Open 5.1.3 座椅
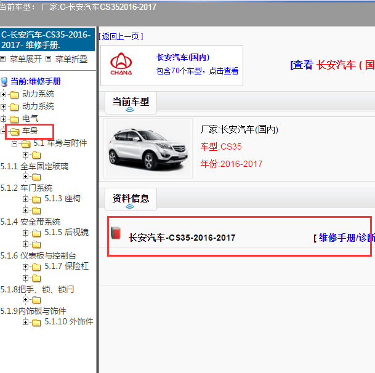375x373 pixels. (x=63, y=198)
